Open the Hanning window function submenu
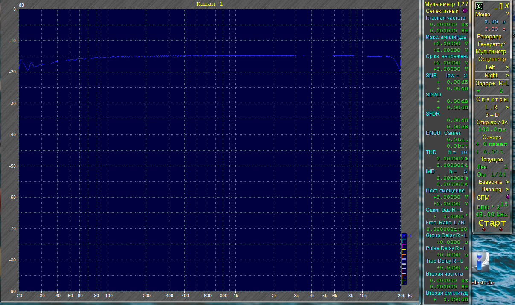The image size is (515, 305). (x=507, y=189)
